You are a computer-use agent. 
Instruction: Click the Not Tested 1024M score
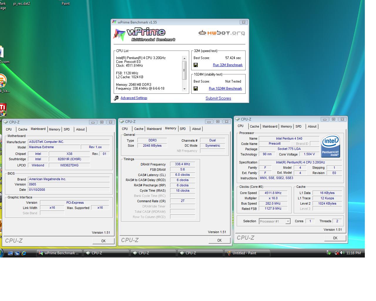233,81
